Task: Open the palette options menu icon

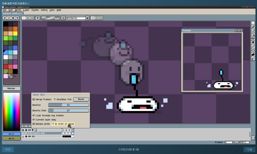Action: 17,18
